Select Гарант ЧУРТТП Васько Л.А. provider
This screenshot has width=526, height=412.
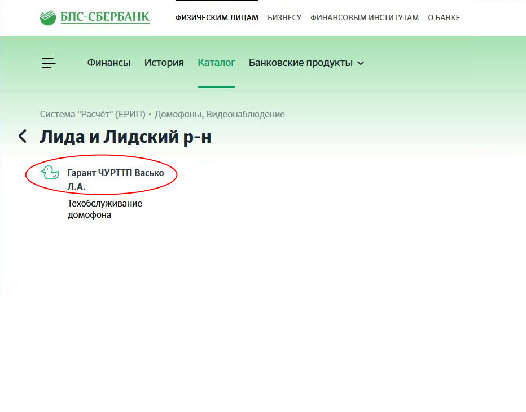coord(115,179)
